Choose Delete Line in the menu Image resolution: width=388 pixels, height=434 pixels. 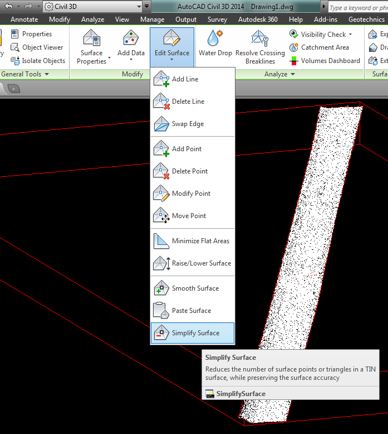coord(193,102)
